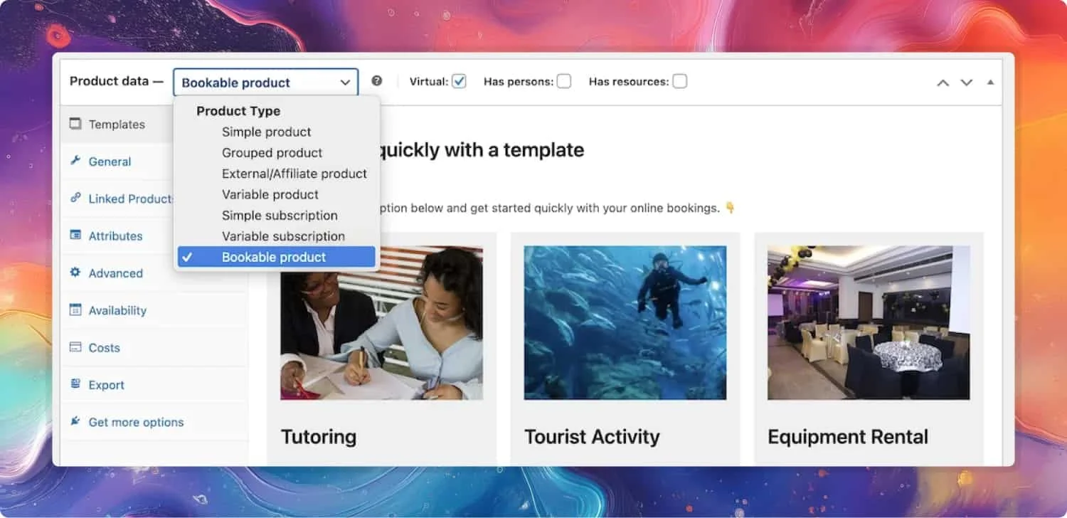The height and width of the screenshot is (518, 1067).
Task: Click the Advanced gear icon
Action: pos(75,273)
